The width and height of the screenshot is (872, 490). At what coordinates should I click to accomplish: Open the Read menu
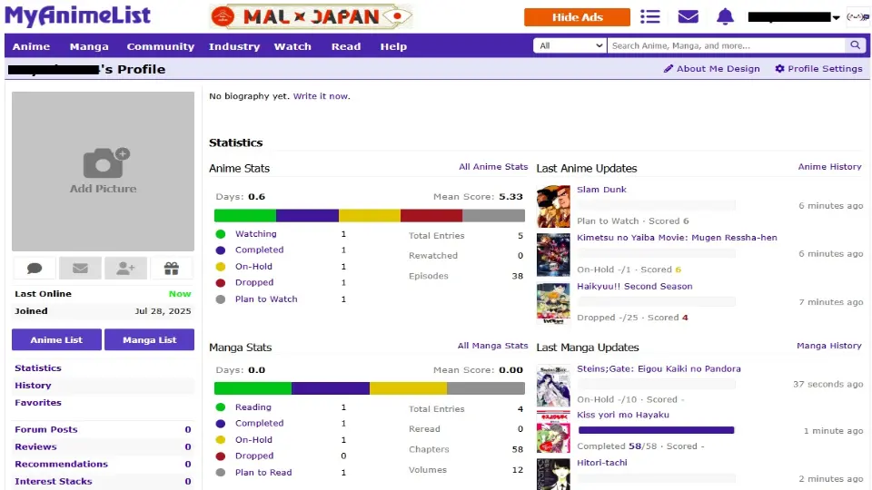pyautogui.click(x=346, y=46)
